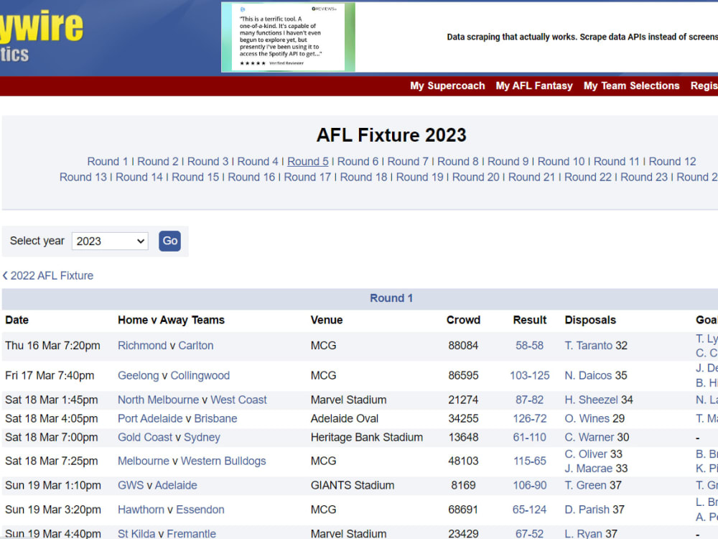The width and height of the screenshot is (718, 539).
Task: Jump to Round 17 link
Action: (x=307, y=177)
